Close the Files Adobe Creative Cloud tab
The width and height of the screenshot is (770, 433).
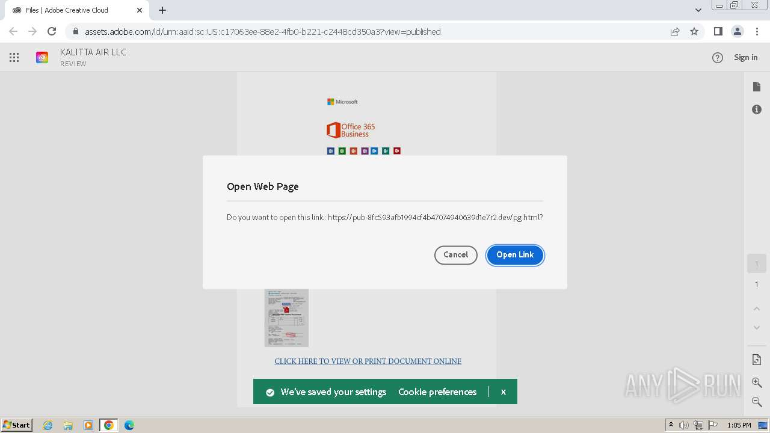[140, 10]
